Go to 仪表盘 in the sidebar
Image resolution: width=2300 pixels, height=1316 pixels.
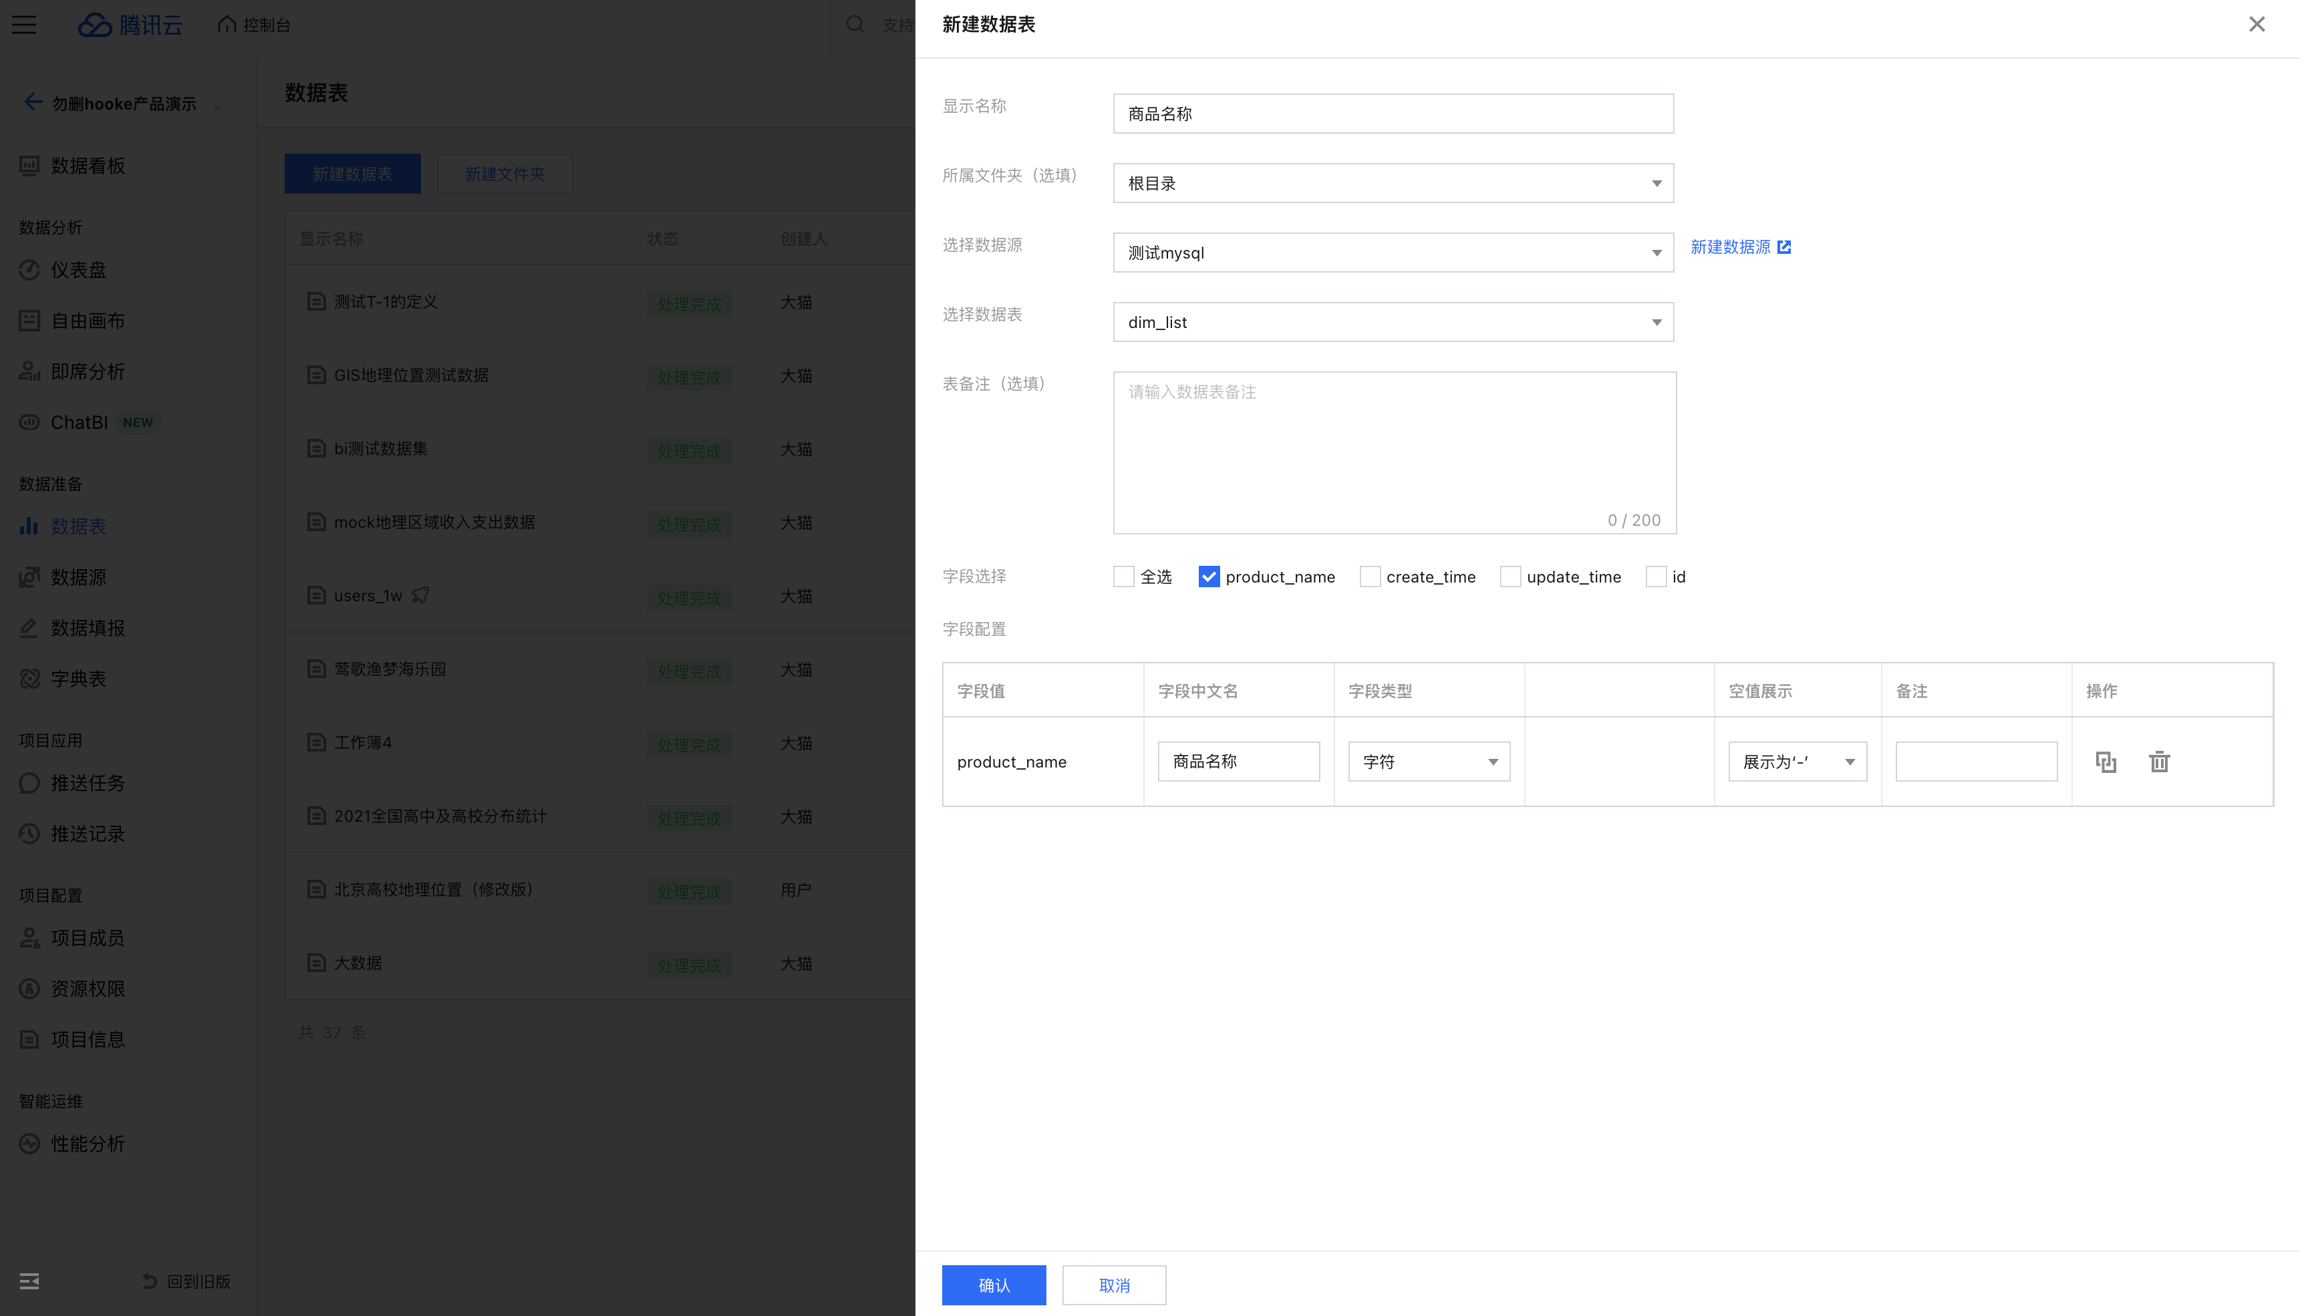pos(79,271)
